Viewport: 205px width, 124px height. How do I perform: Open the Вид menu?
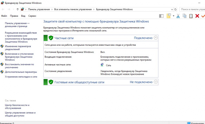23,16
